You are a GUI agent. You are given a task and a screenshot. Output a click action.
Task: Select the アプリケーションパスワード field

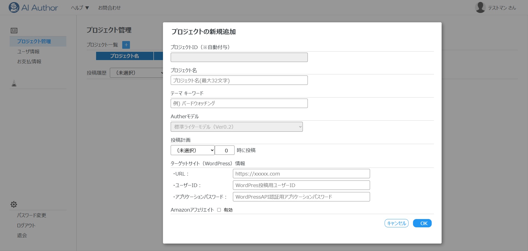coord(301,197)
